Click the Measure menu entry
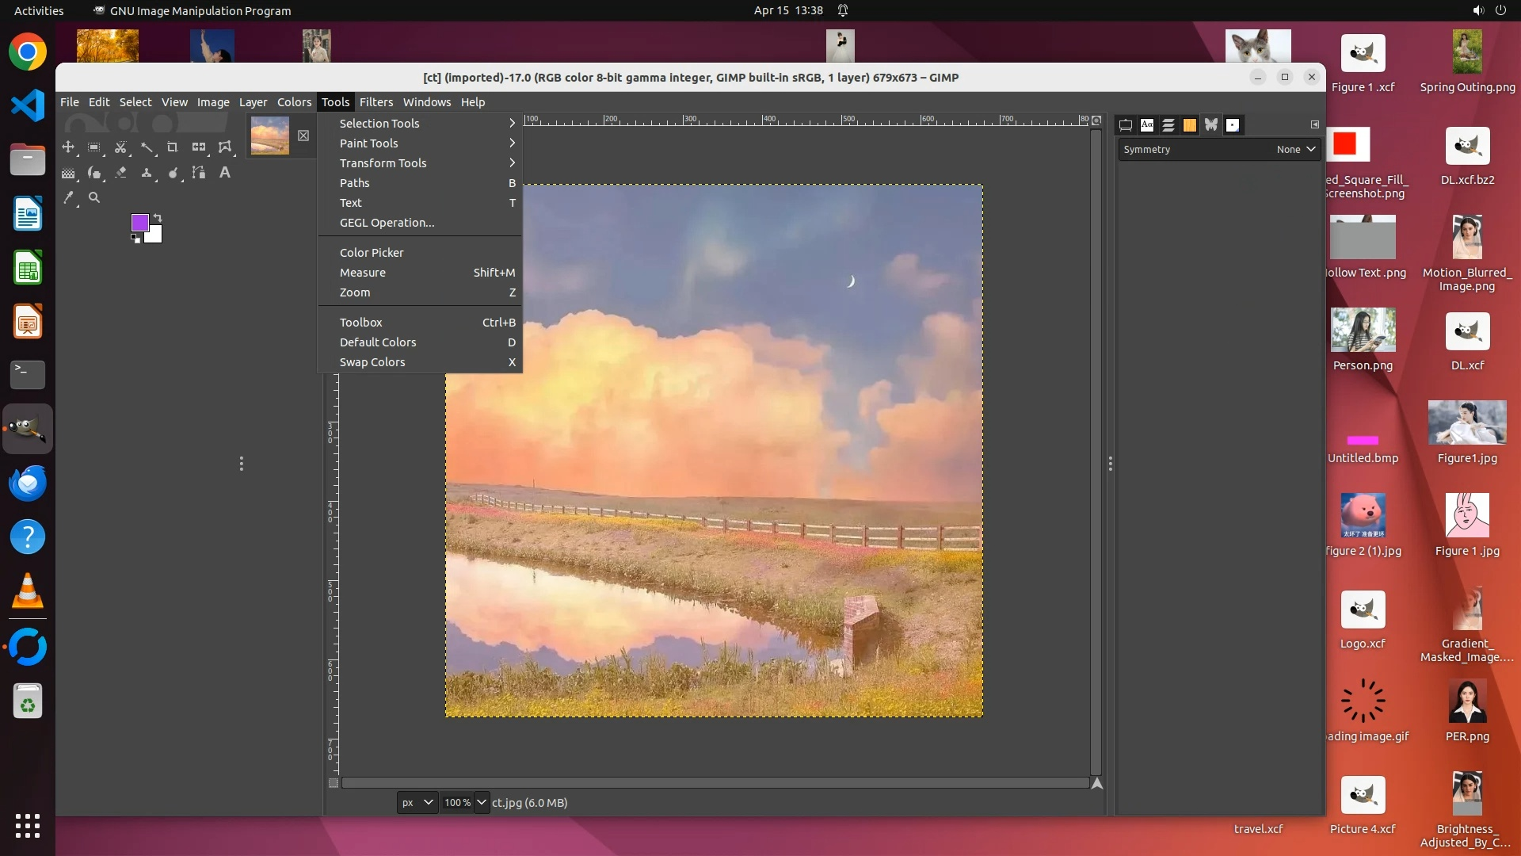This screenshot has width=1521, height=856. [x=363, y=272]
